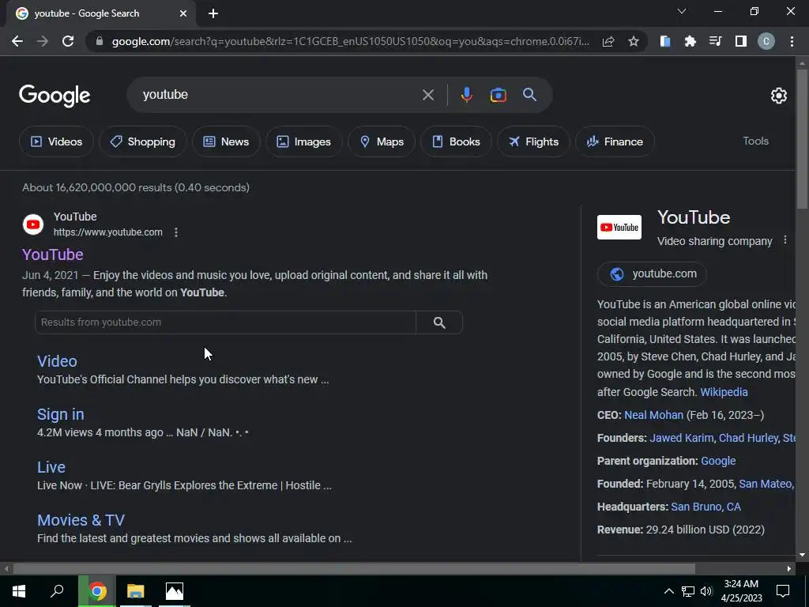Open the Windows Start menu
This screenshot has width=809, height=607.
pos(19,591)
